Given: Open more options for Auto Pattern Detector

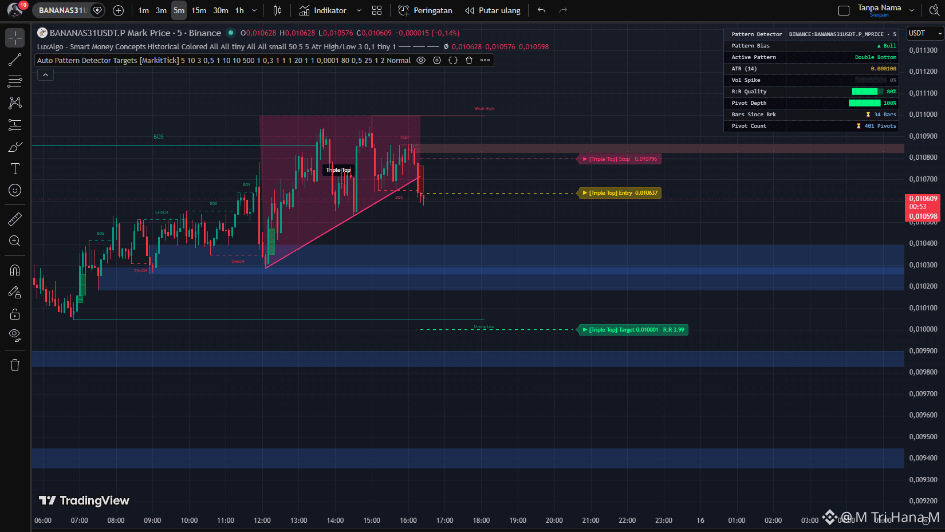Looking at the screenshot, I should coord(485,60).
